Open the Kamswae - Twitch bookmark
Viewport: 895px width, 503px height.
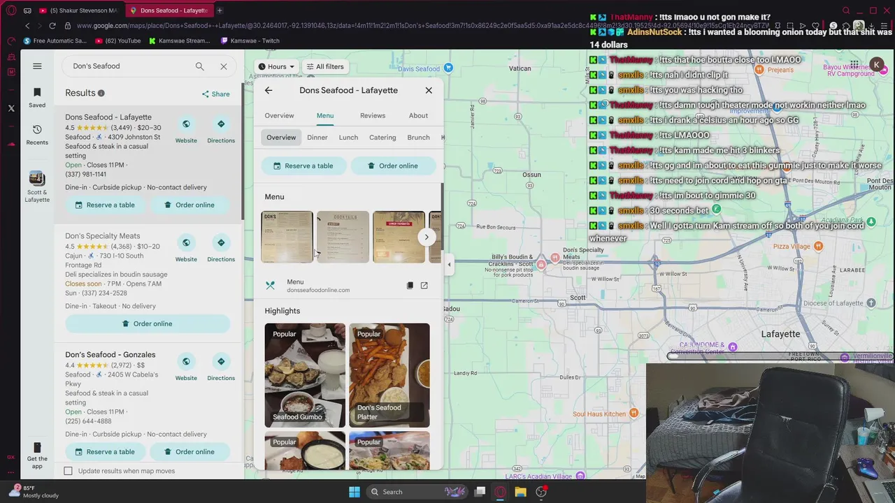(x=249, y=41)
